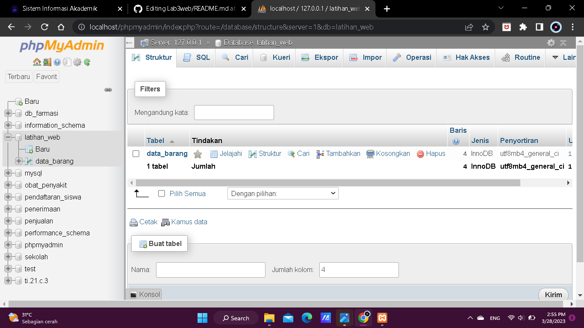The height and width of the screenshot is (328, 584).
Task: Switch to the Hak Akses tab
Action: [466, 57]
